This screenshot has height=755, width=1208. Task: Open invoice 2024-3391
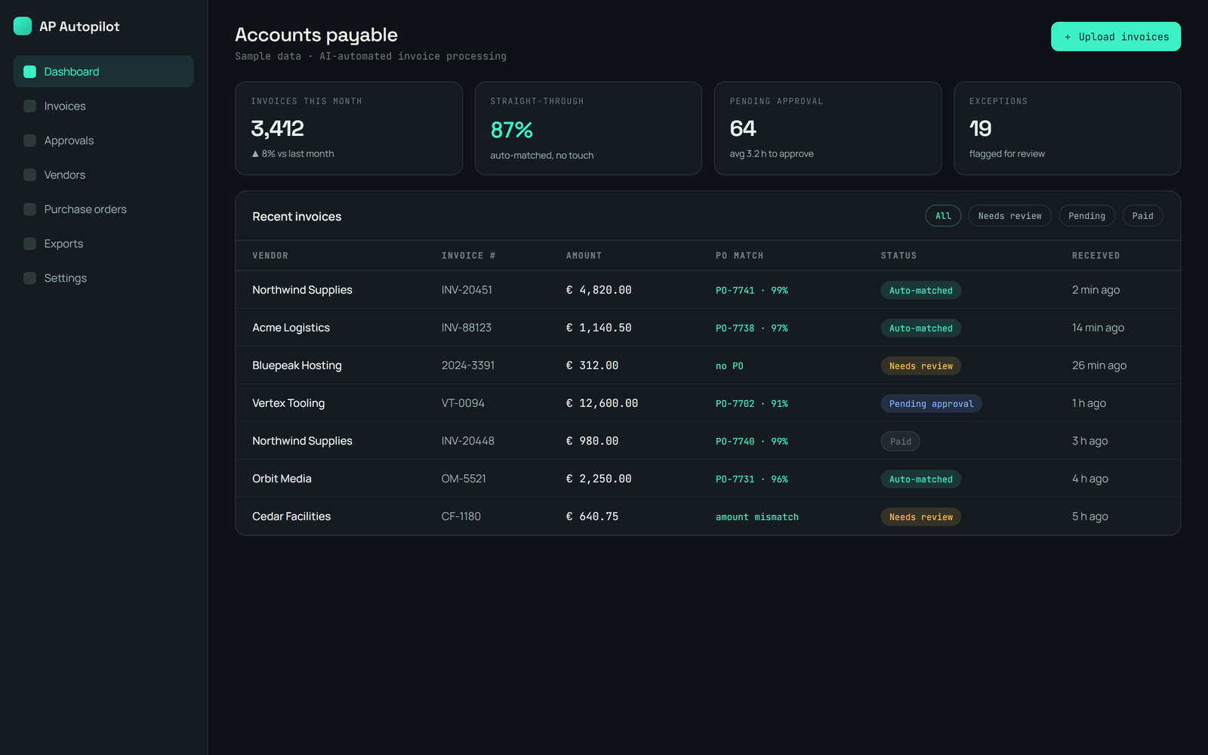[468, 365]
